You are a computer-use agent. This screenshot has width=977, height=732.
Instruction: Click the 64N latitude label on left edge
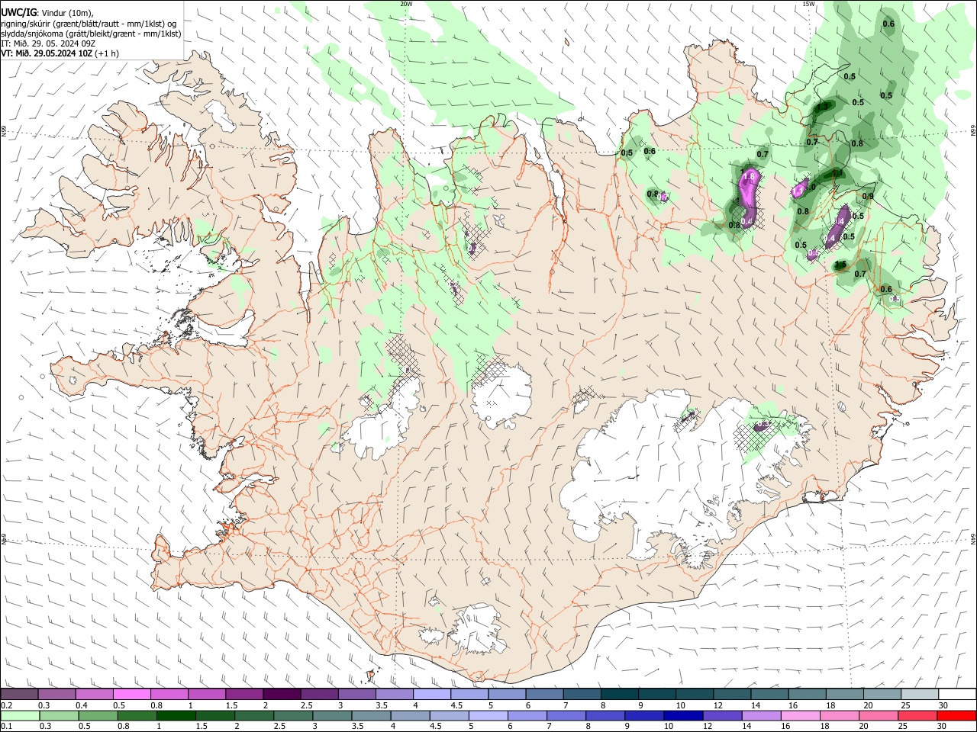coord(4,538)
